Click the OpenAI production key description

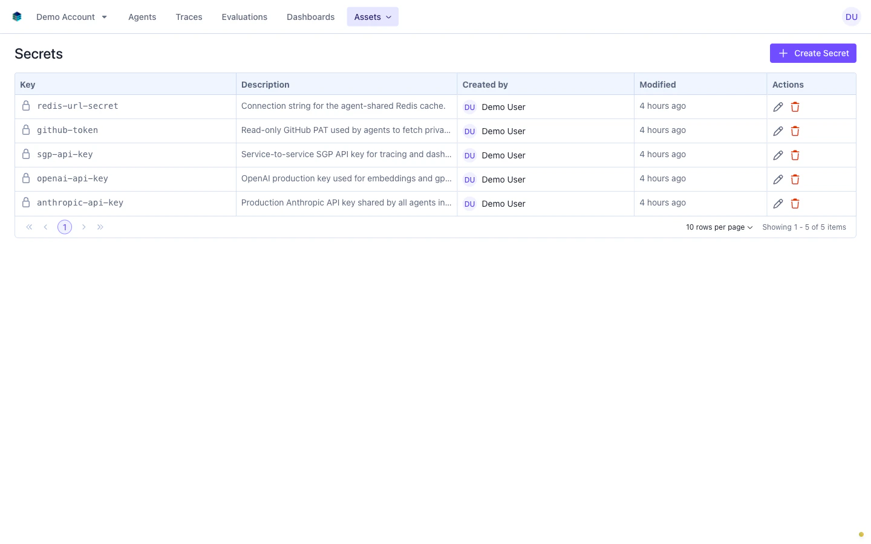tap(346, 178)
